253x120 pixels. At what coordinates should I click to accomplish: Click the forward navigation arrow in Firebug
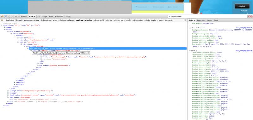(x=12, y=17)
